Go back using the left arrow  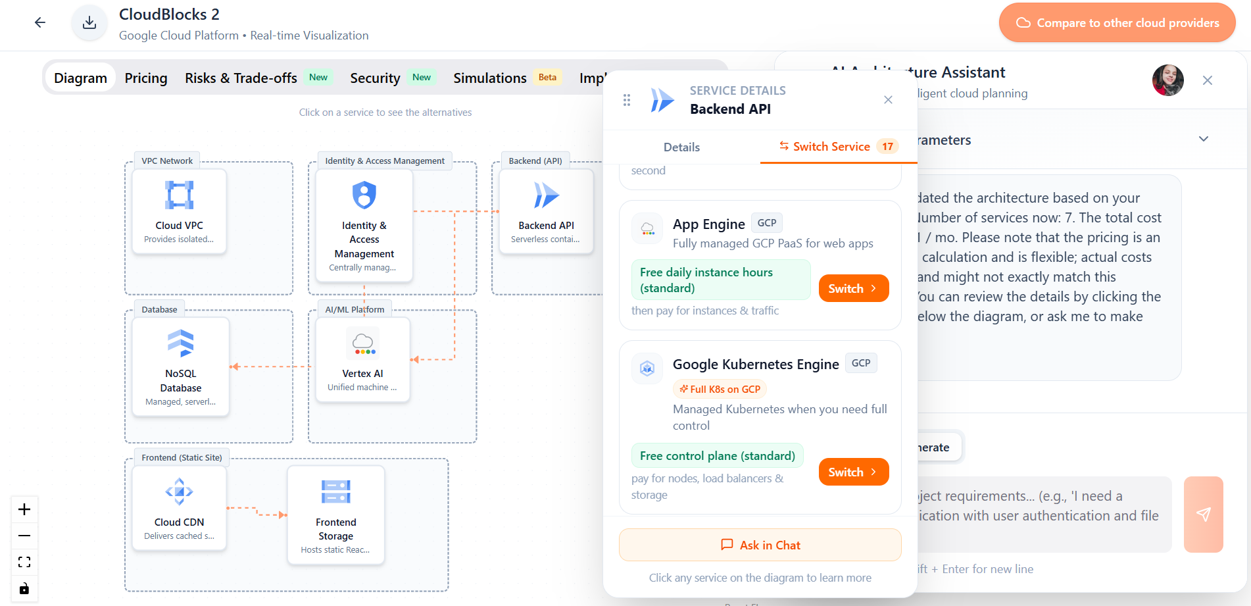tap(40, 23)
